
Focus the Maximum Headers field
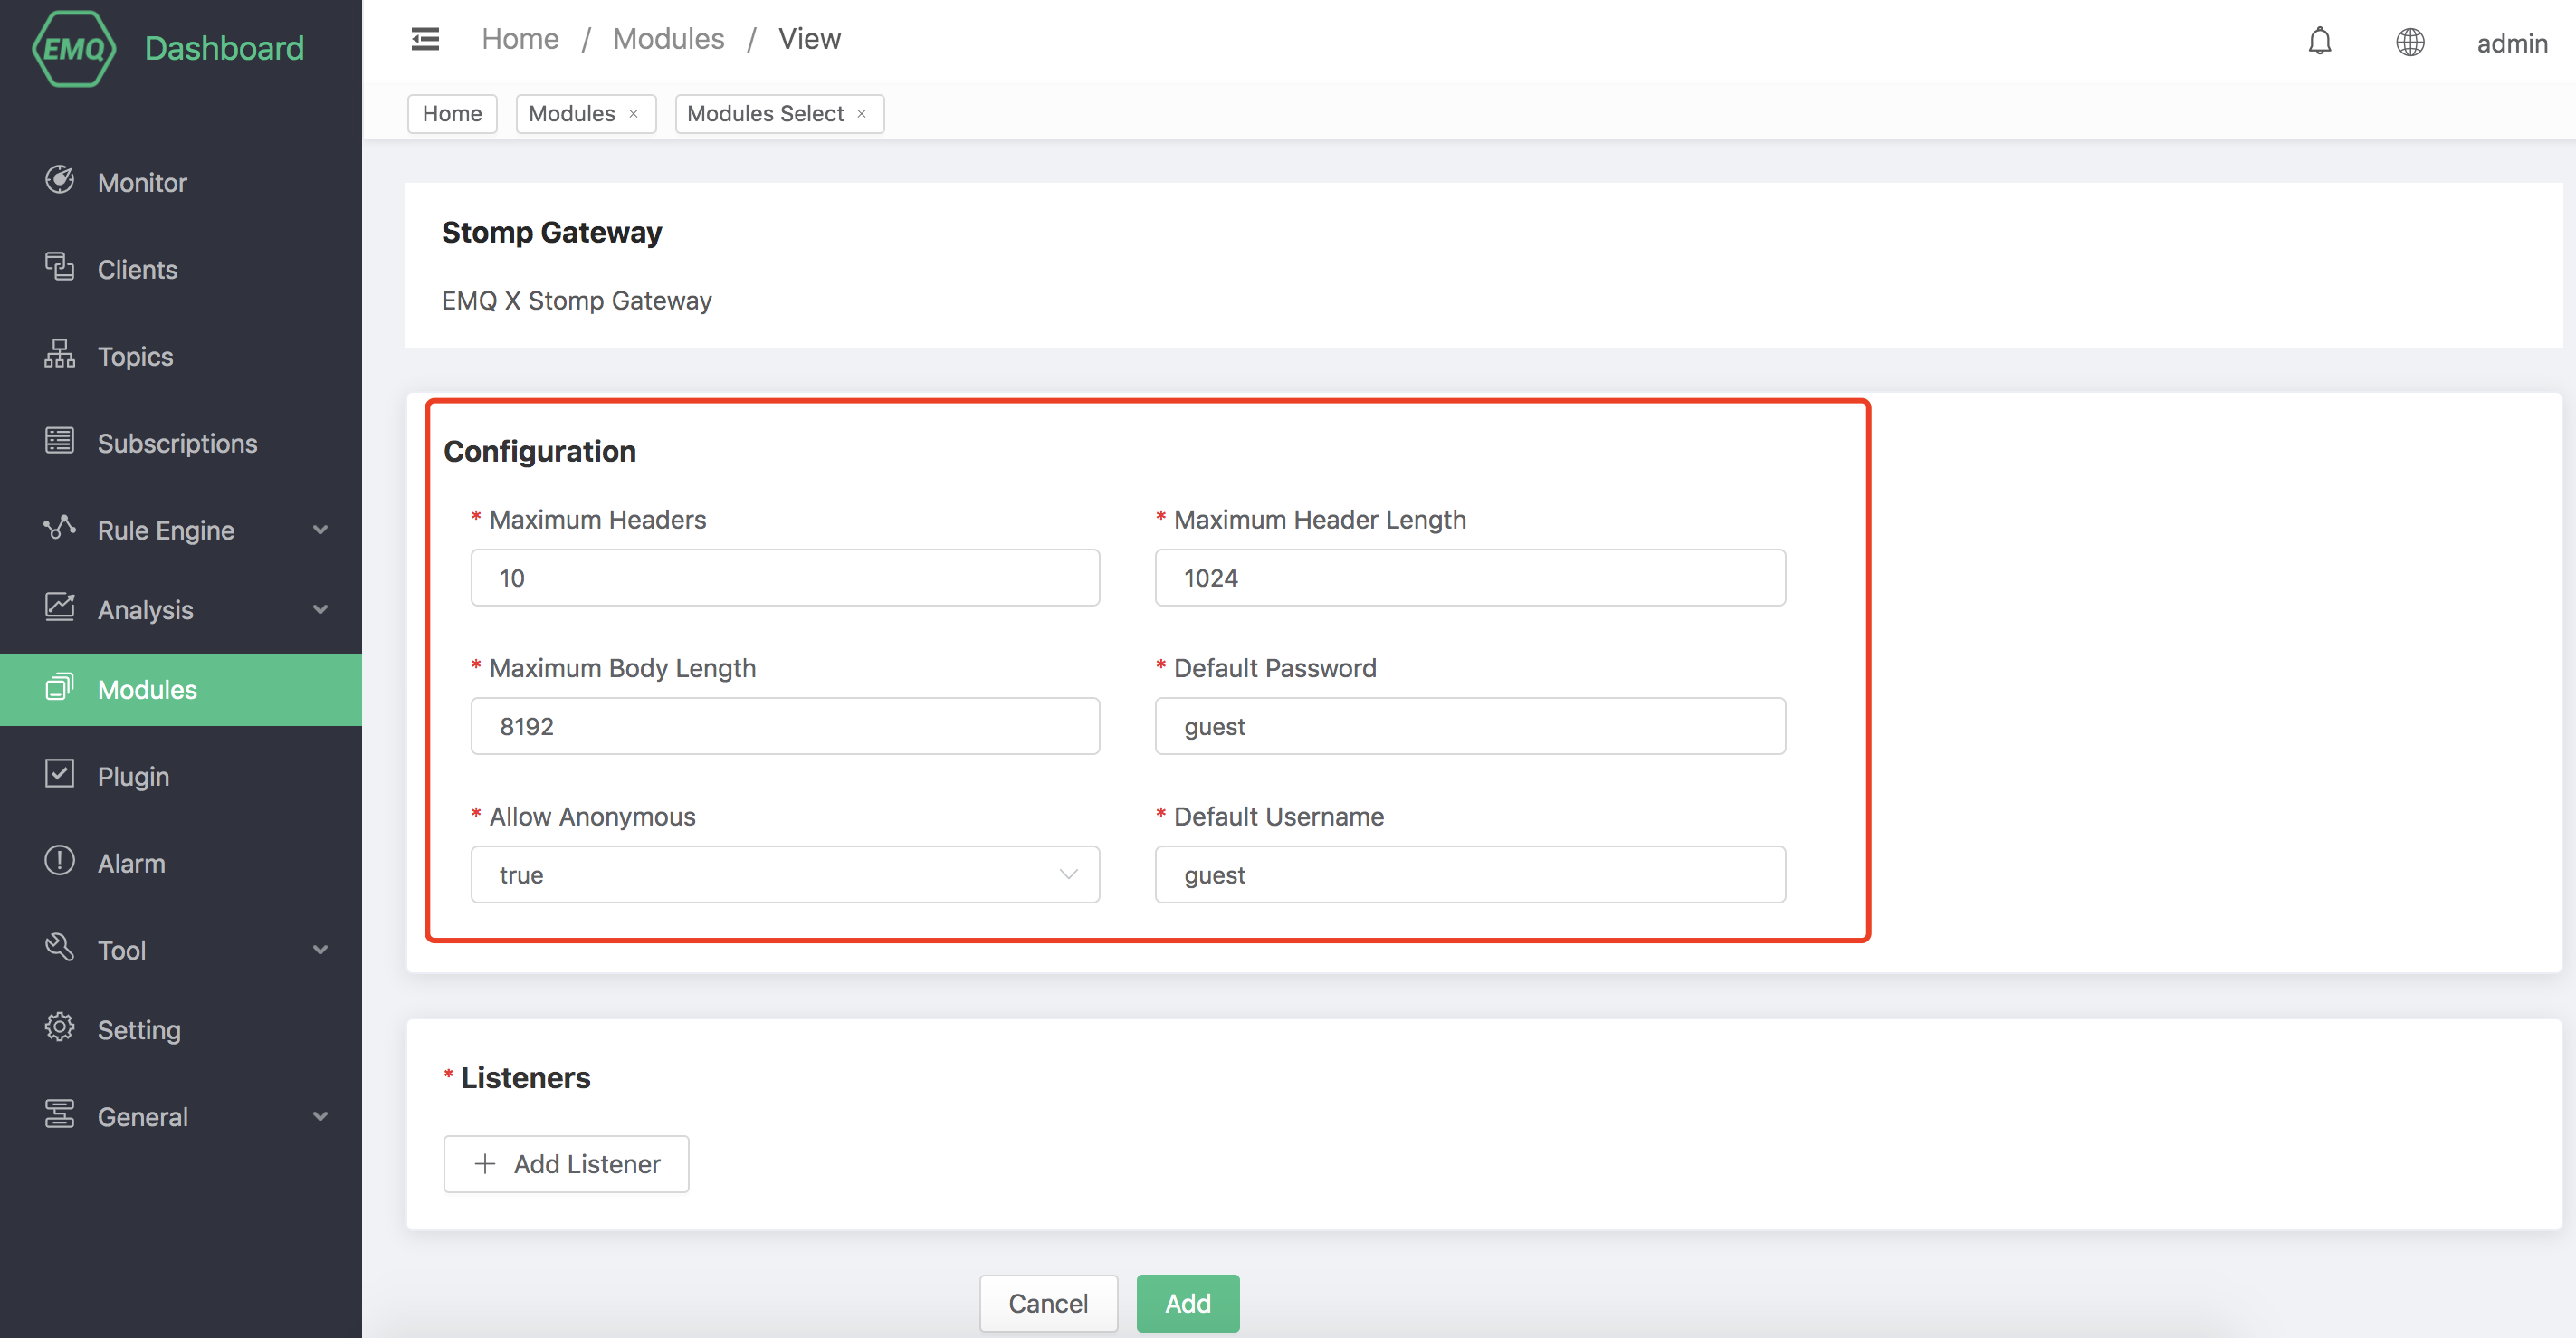click(x=785, y=578)
